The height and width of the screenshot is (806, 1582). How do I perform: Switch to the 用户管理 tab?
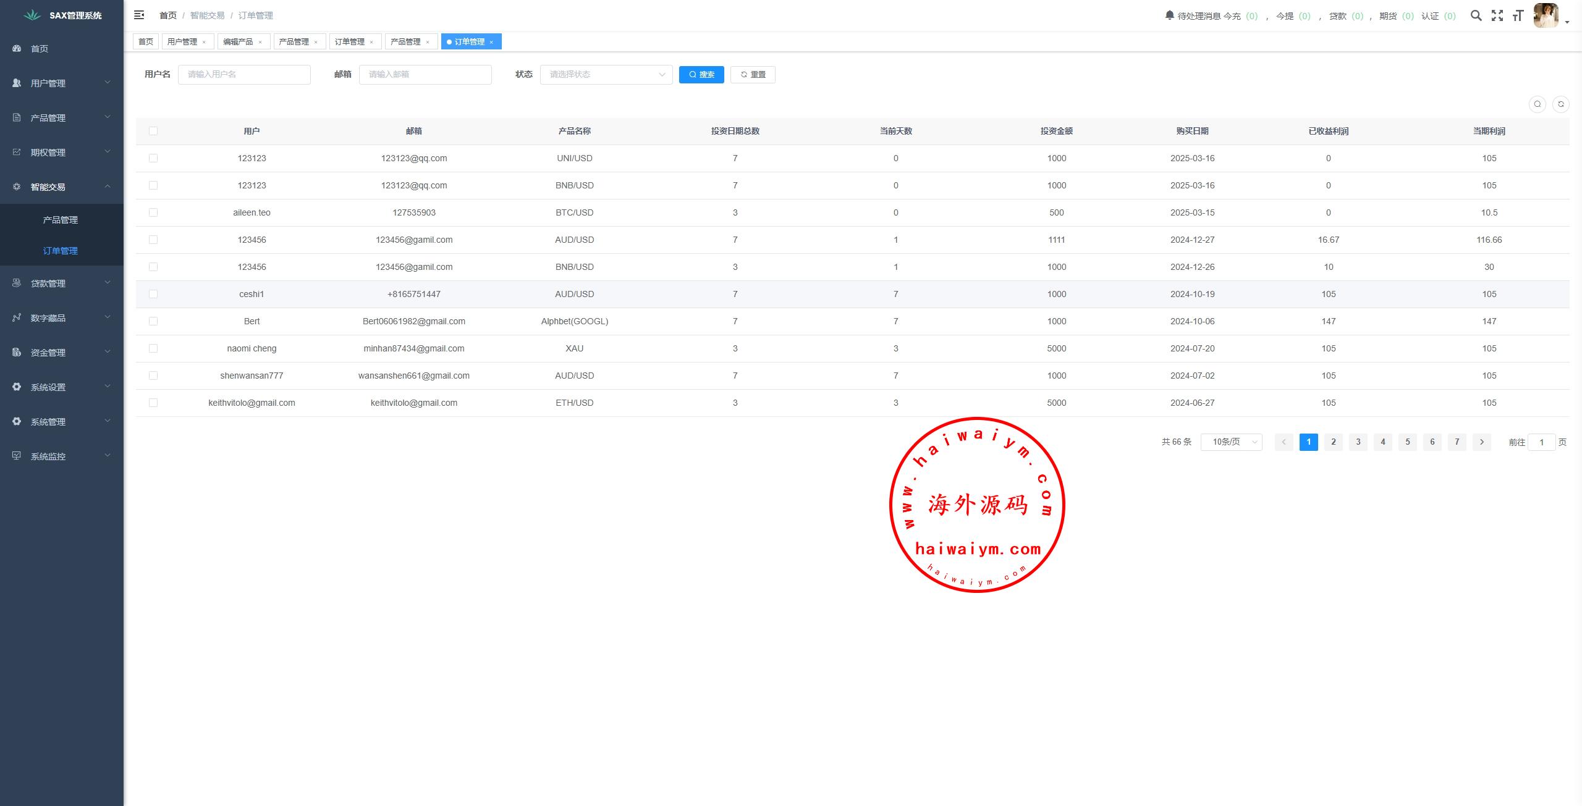(x=182, y=42)
